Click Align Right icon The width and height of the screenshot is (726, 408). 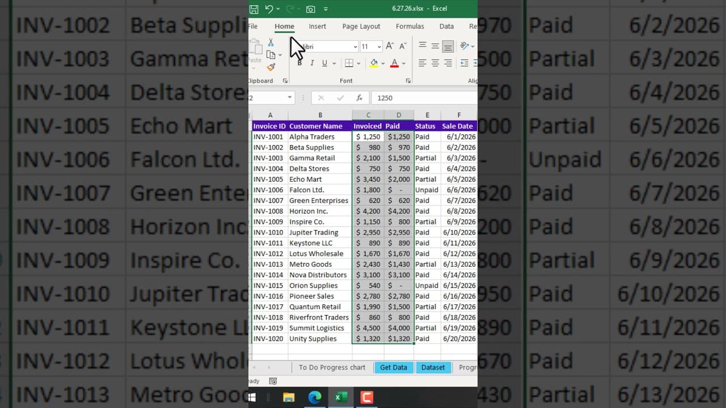pyautogui.click(x=448, y=63)
